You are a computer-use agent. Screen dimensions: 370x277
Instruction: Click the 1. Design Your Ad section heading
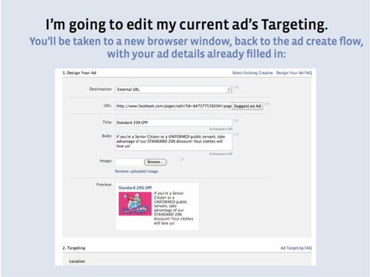pos(79,73)
